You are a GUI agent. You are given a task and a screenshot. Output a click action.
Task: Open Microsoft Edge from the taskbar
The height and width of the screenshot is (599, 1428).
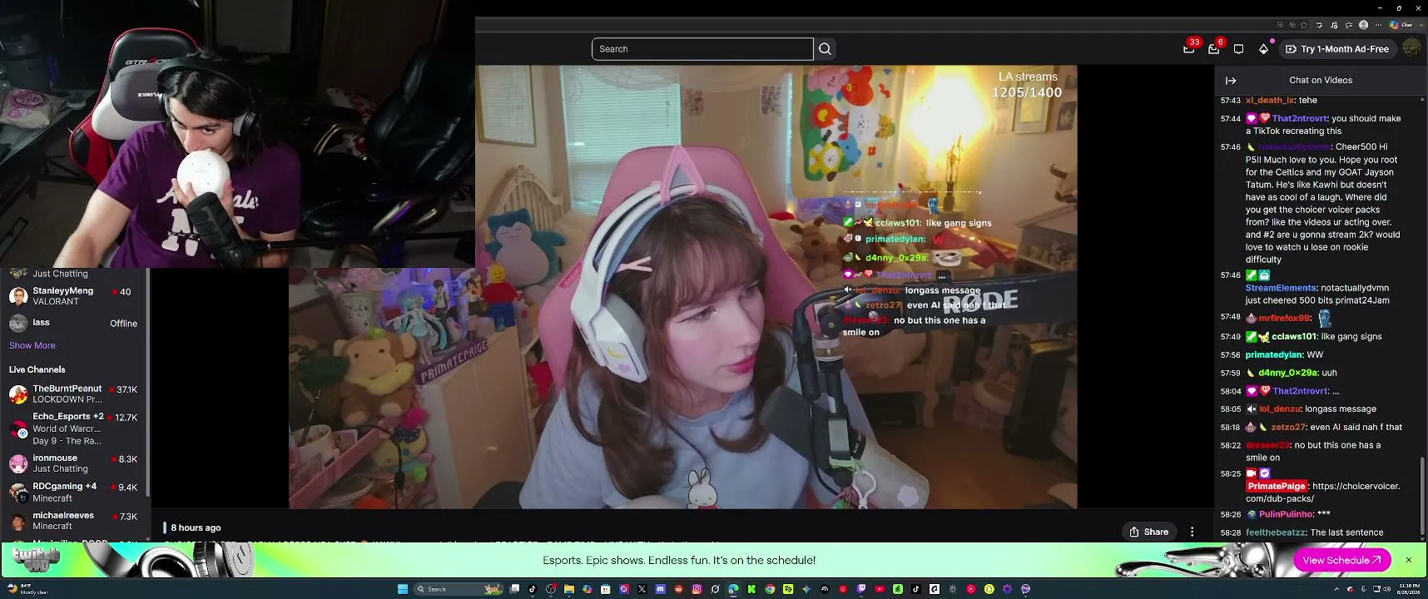point(733,589)
